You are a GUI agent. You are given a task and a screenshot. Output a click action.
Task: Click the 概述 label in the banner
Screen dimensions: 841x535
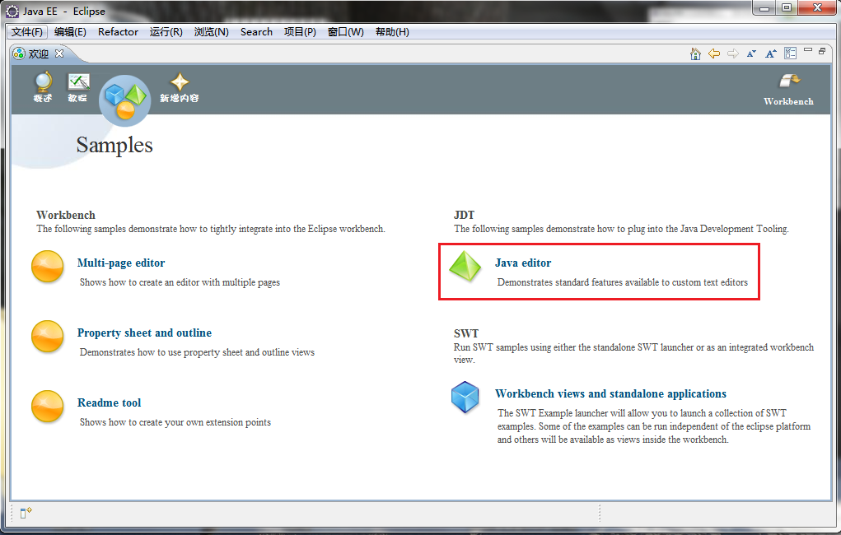43,98
